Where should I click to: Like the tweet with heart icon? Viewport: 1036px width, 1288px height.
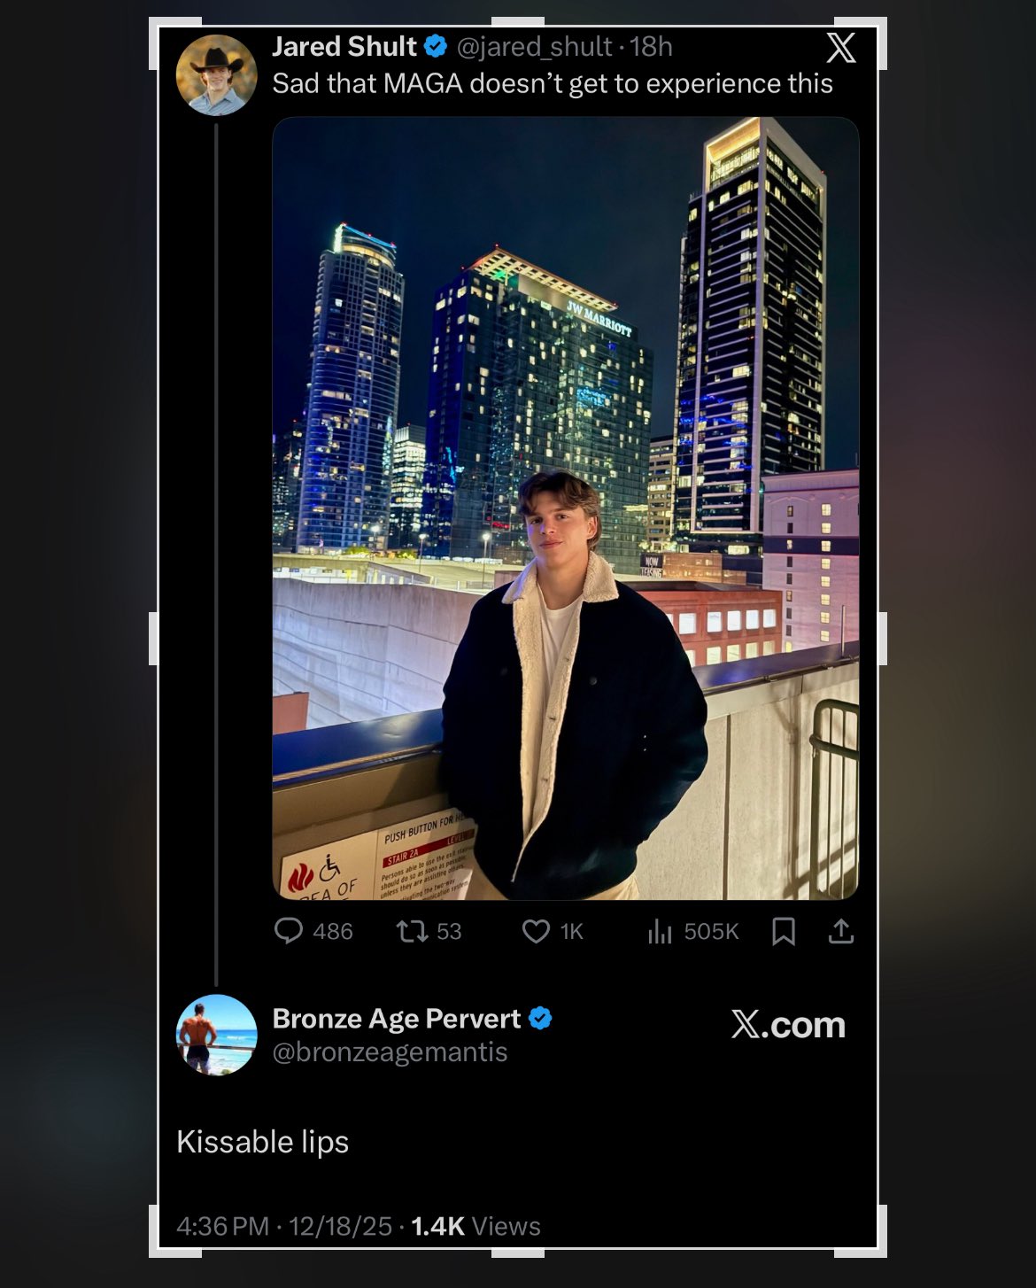point(536,931)
